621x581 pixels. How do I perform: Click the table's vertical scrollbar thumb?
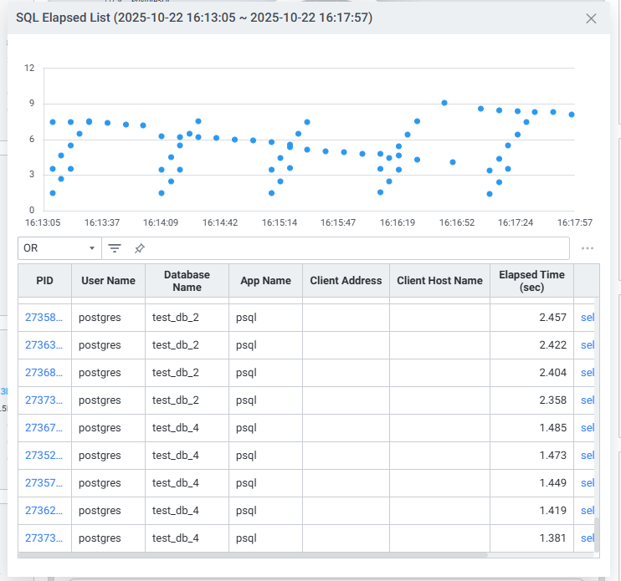coord(597,533)
